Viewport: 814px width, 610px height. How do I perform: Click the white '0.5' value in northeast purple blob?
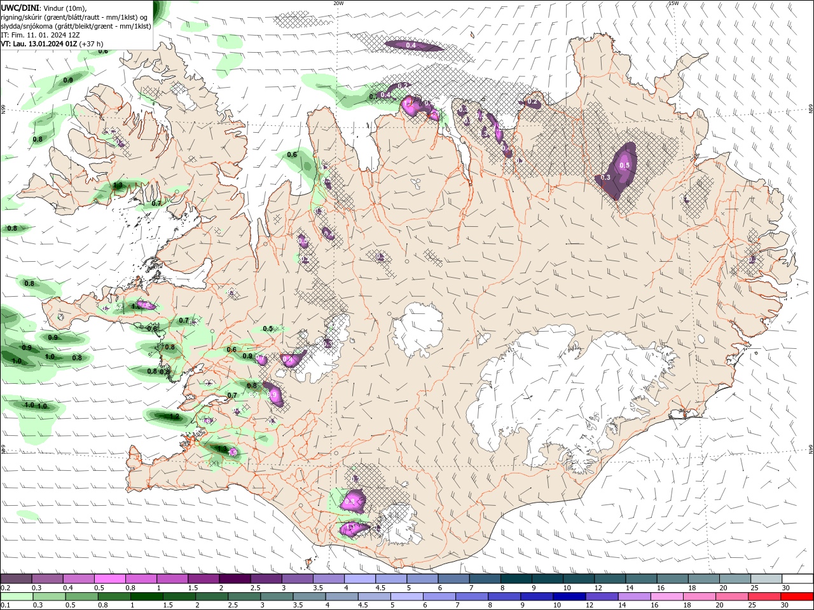[624, 165]
